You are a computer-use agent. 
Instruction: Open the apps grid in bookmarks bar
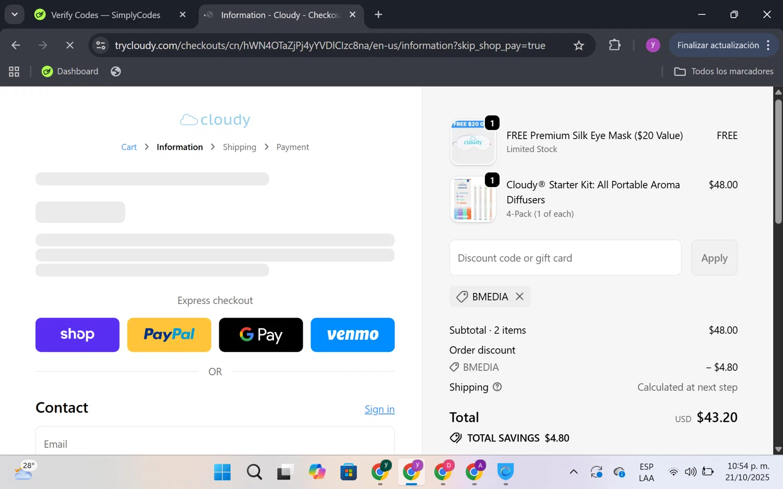pos(14,71)
